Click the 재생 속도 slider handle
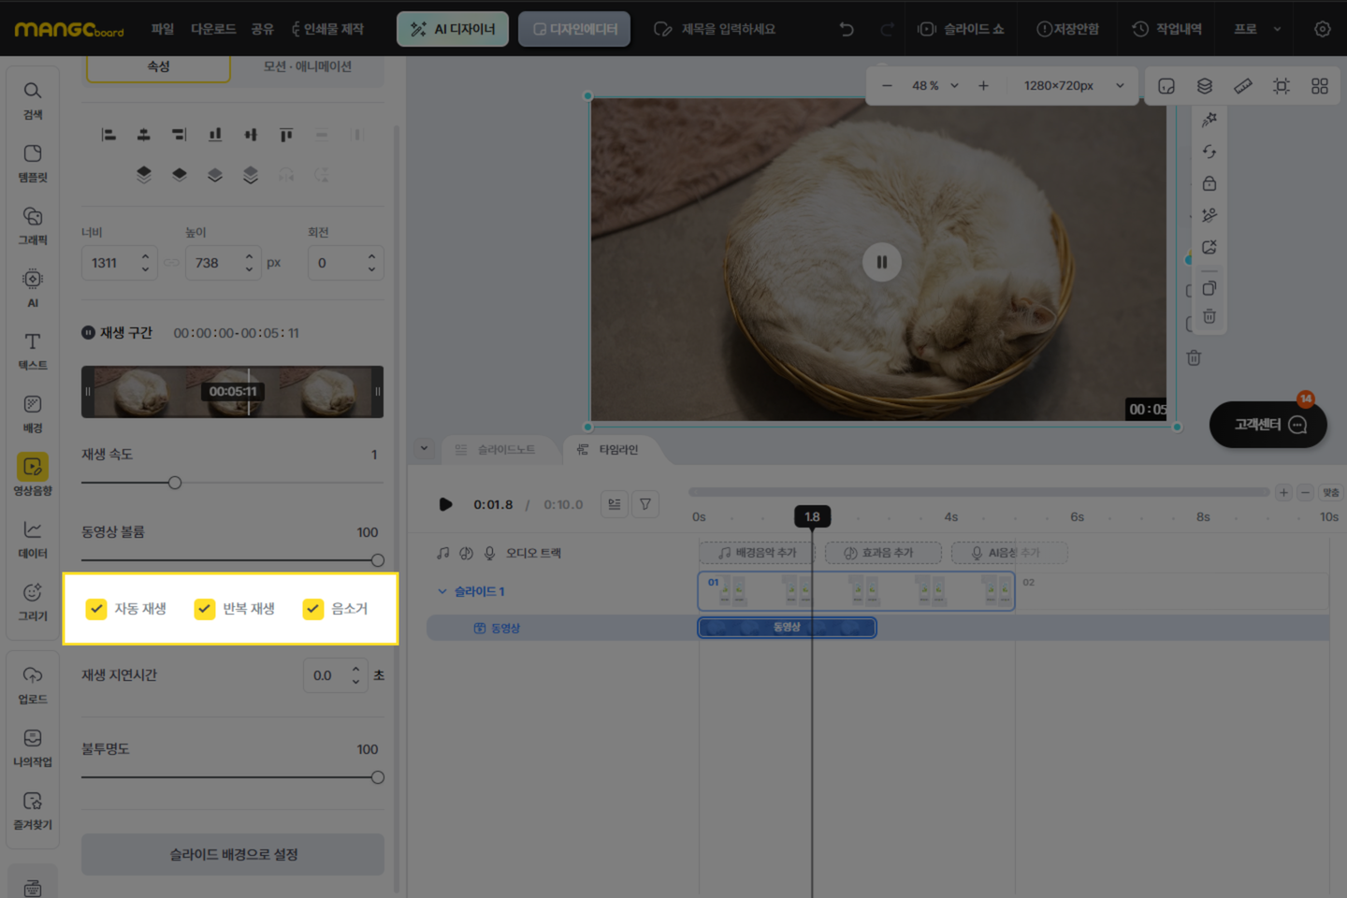The width and height of the screenshot is (1347, 898). click(x=175, y=483)
